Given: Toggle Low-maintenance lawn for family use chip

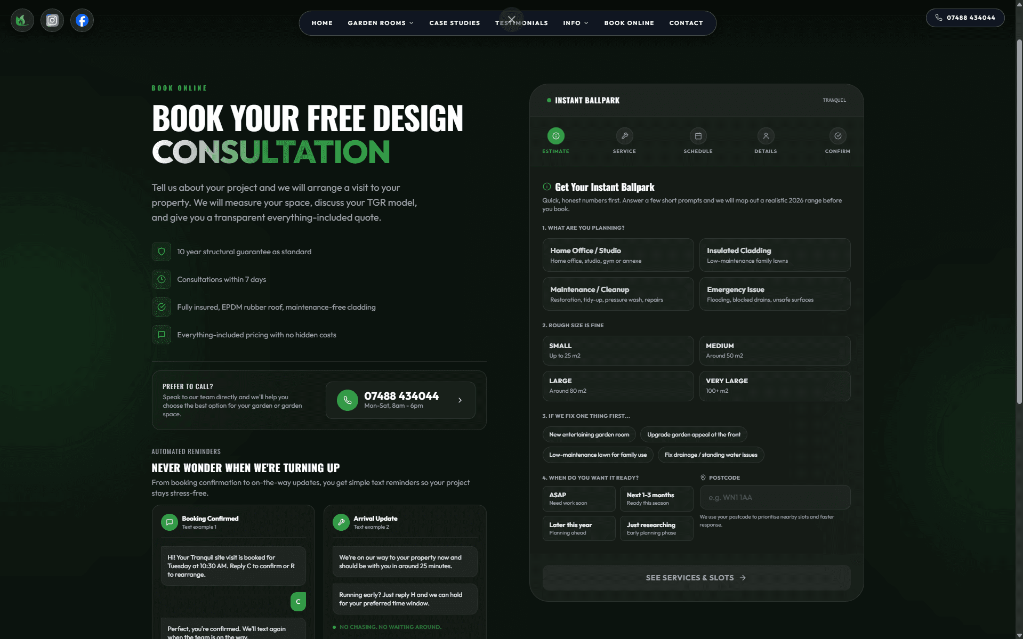Looking at the screenshot, I should pyautogui.click(x=598, y=455).
